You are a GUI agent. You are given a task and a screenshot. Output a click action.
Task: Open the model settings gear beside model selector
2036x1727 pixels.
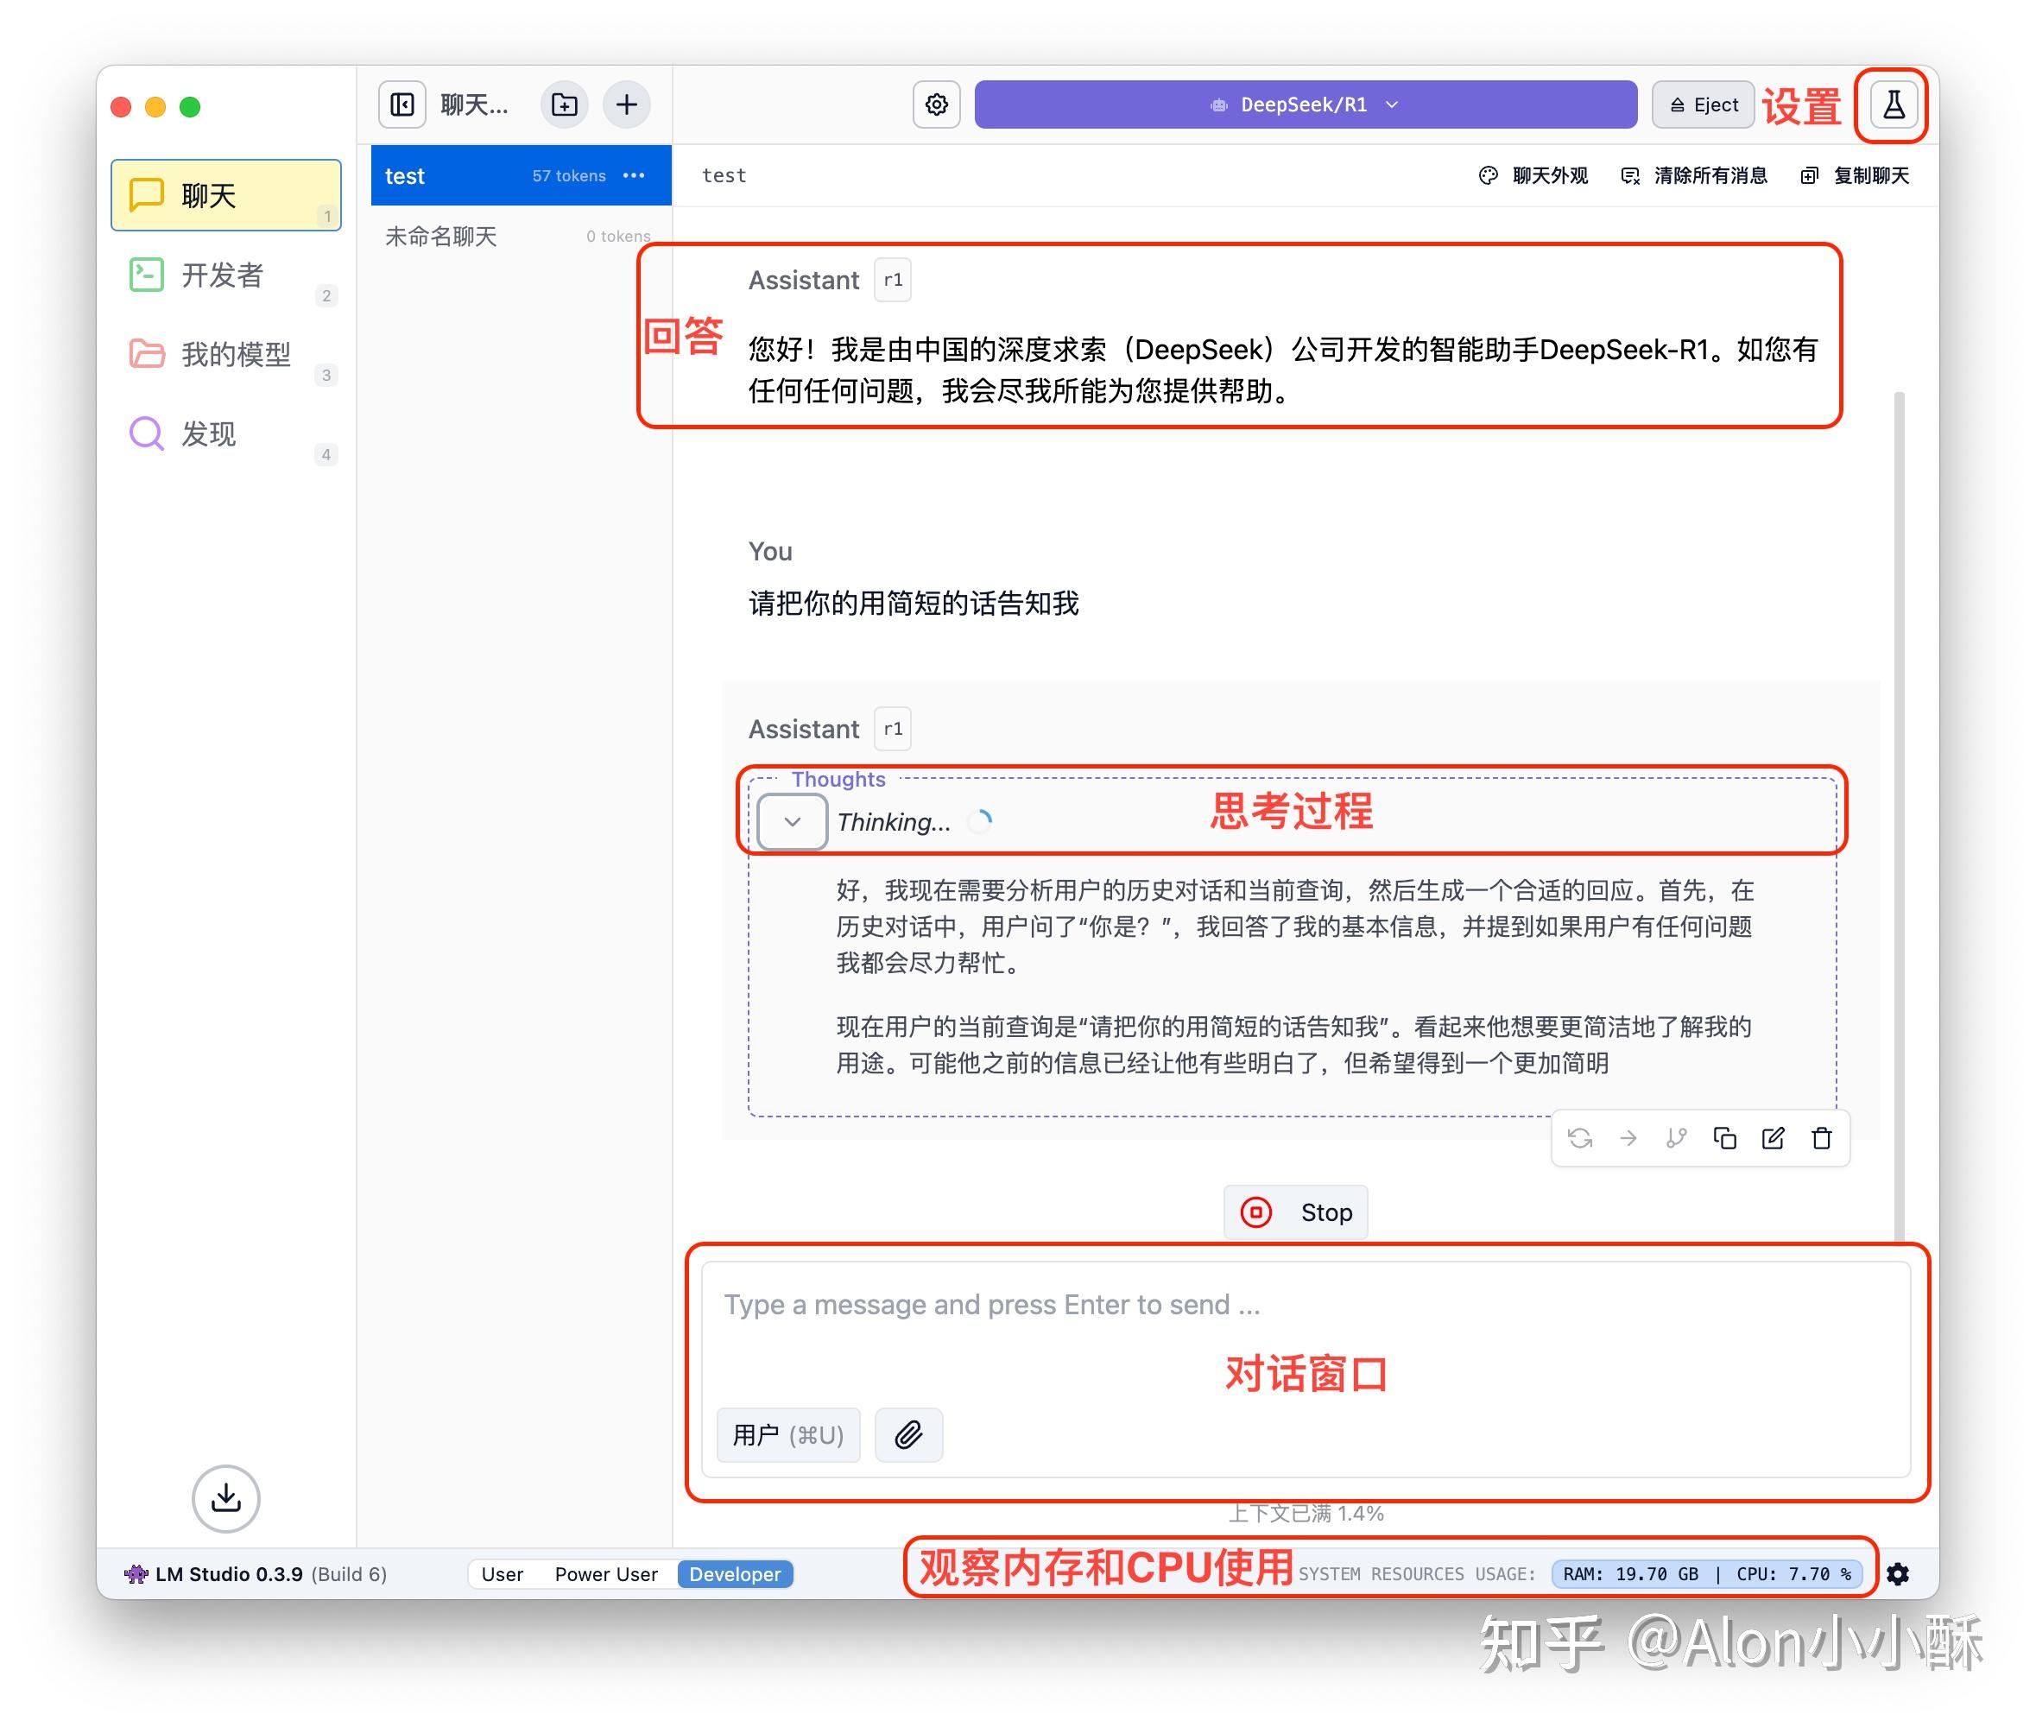(936, 104)
